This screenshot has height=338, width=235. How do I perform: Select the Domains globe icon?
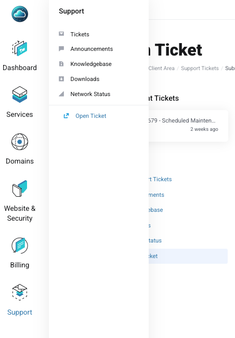(20, 142)
